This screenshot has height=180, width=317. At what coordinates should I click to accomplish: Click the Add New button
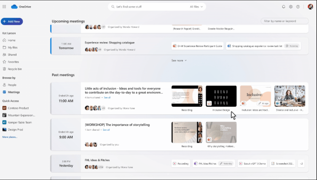12,21
